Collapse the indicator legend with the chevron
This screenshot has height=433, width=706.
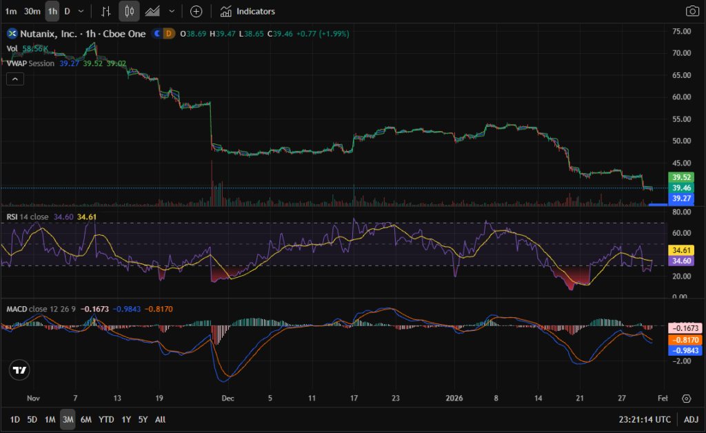[x=15, y=79]
